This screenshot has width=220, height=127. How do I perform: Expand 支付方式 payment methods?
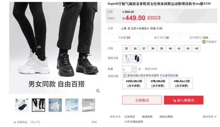click(210, 117)
